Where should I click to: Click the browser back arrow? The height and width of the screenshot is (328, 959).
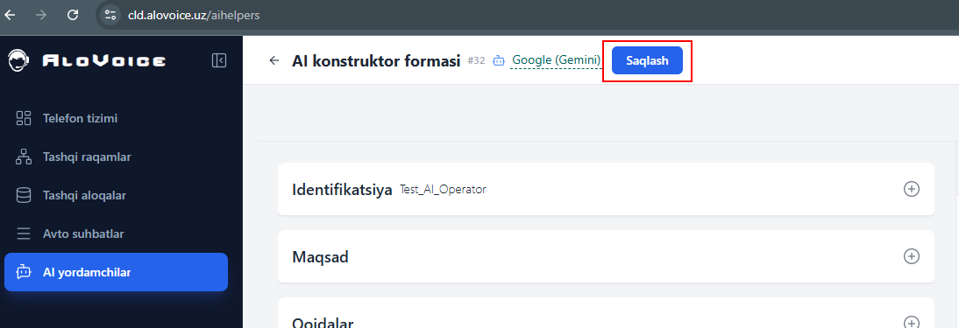pos(10,15)
